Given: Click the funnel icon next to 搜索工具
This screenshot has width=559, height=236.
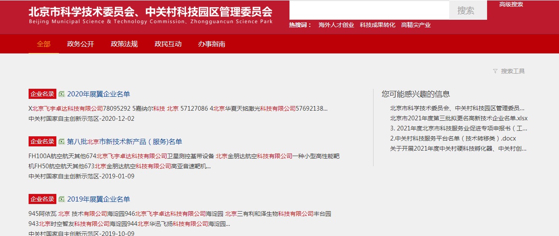Looking at the screenshot, I should pos(495,71).
